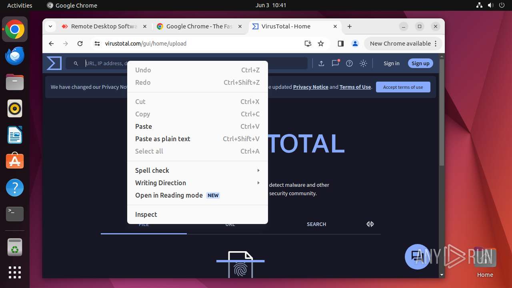512x288 pixels.
Task: Launch Rhythmbox from the dock
Action: [15, 108]
